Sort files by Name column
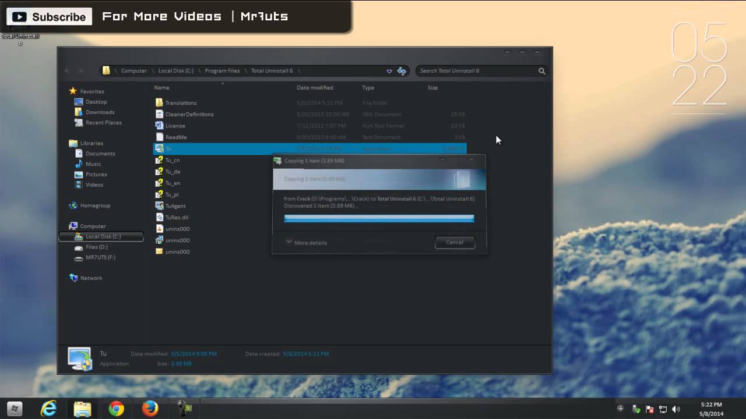746x419 pixels. coord(161,88)
